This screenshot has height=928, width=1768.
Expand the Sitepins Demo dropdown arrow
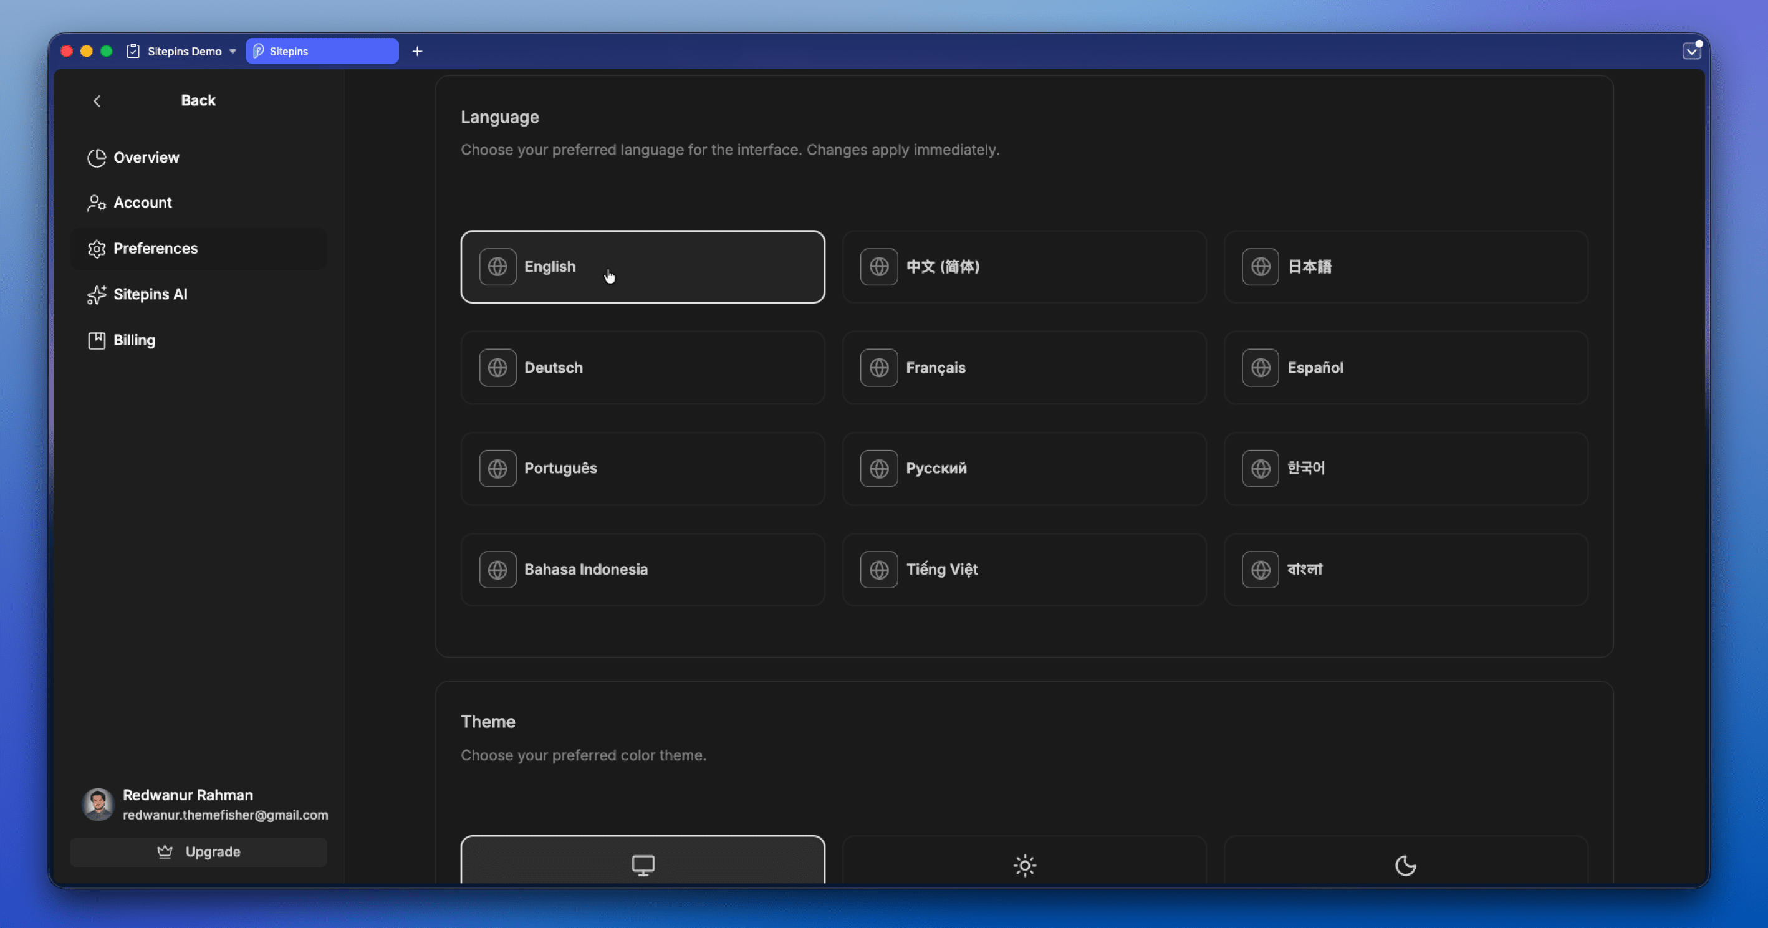(x=233, y=52)
